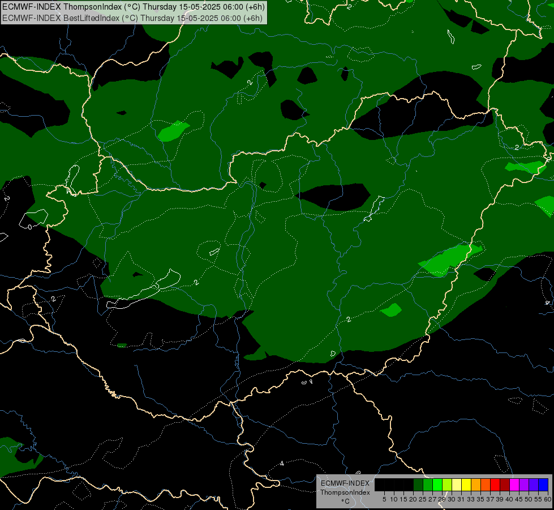554x510 pixels.
Task: Select the purple 45–50 legend swatch
Action: click(x=524, y=484)
